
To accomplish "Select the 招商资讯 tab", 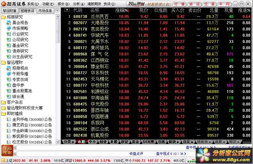I will (28, 11).
